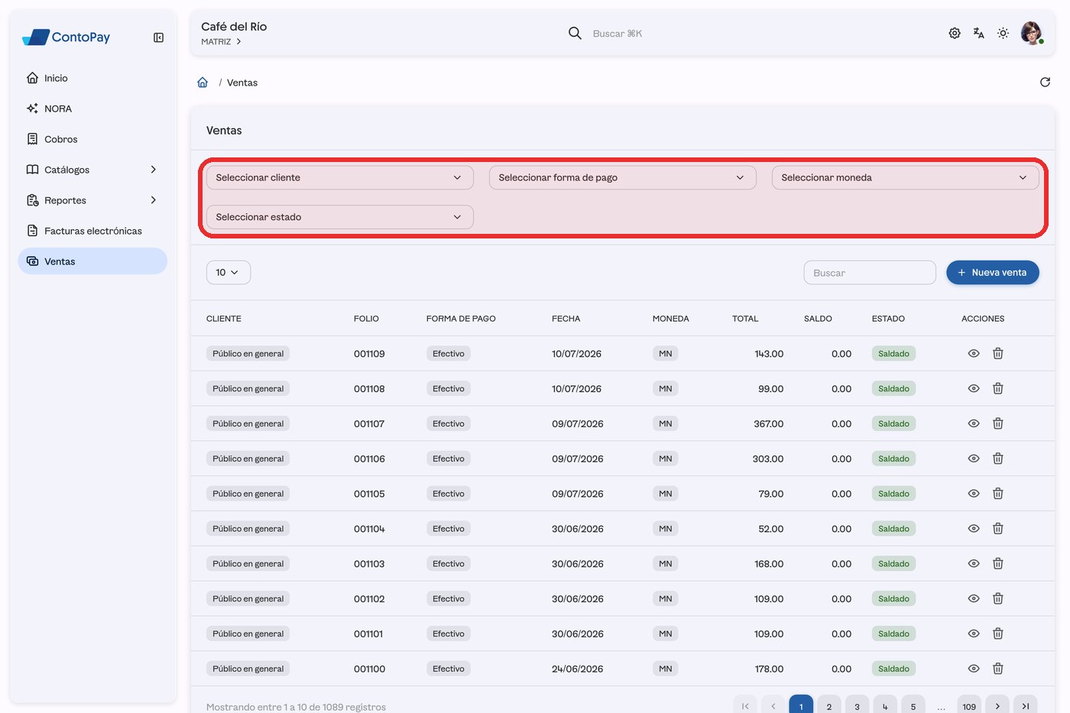Delete sale 001107 with trash icon
Image resolution: width=1070 pixels, height=713 pixels.
997,423
